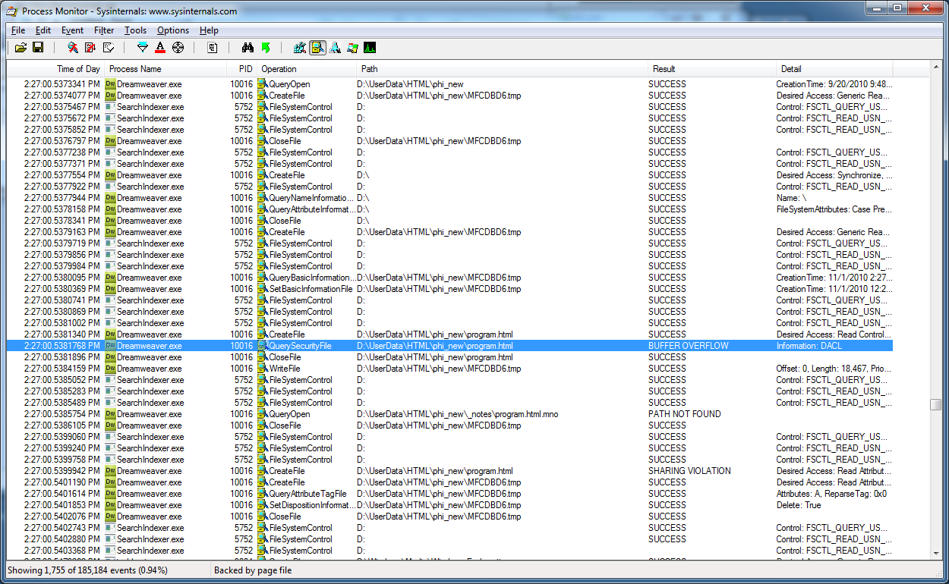The image size is (949, 584).
Task: Select the PATH NOT FOUND result cell
Action: (685, 414)
